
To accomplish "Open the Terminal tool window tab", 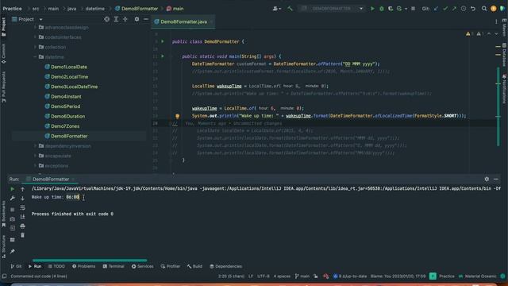I will (114, 266).
